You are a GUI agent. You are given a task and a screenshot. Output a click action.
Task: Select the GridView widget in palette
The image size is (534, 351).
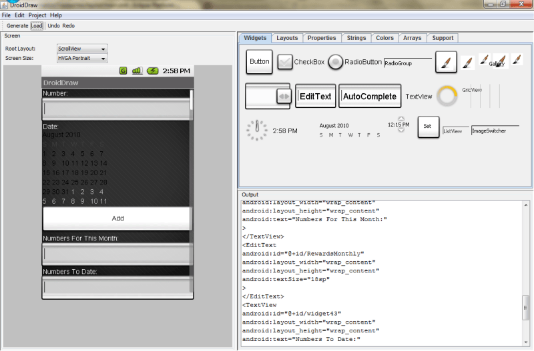point(481,95)
